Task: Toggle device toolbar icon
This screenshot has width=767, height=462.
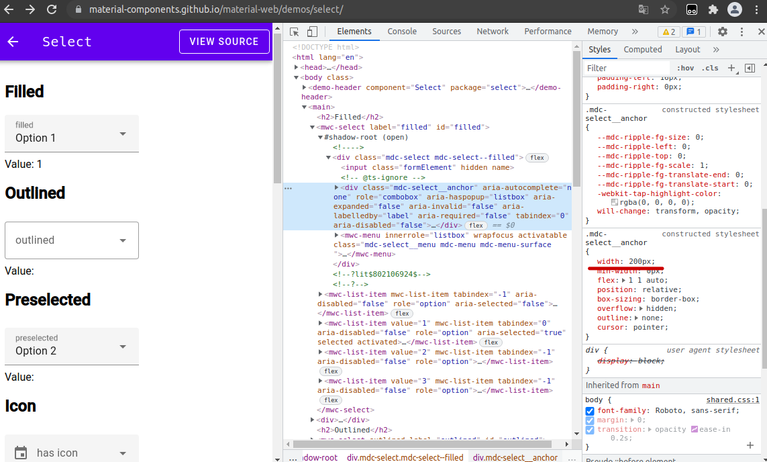Action: coord(312,32)
